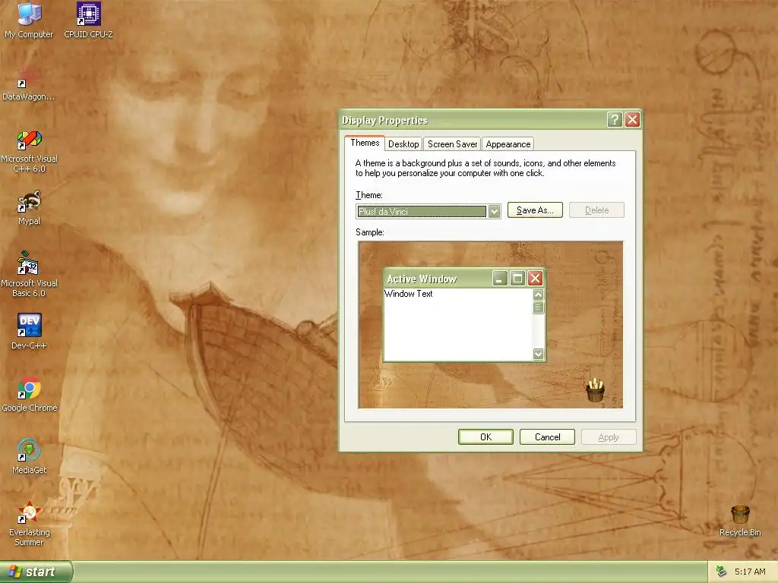Click the 'Sample:' label

point(370,232)
